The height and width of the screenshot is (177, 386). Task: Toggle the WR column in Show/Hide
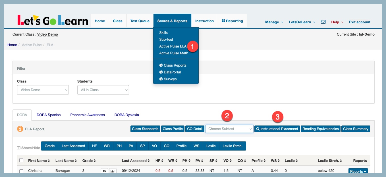pyautogui.click(x=107, y=146)
